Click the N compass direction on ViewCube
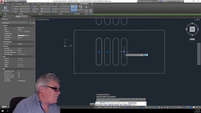This screenshot has height=113, width=201. [192, 24]
